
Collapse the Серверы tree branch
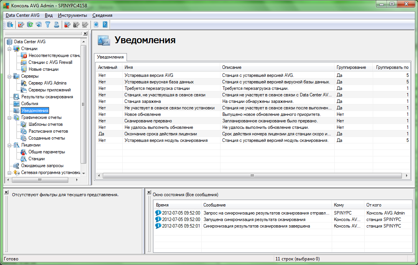[9, 76]
